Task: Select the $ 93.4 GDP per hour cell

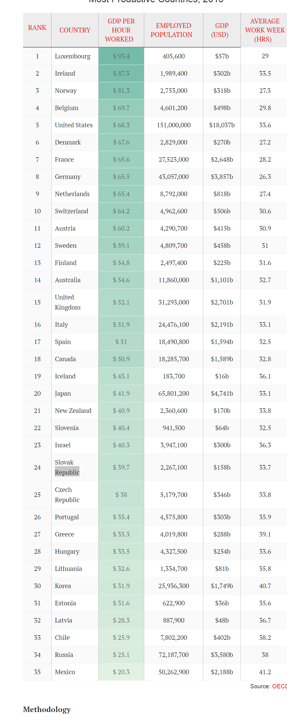Action: click(x=121, y=56)
